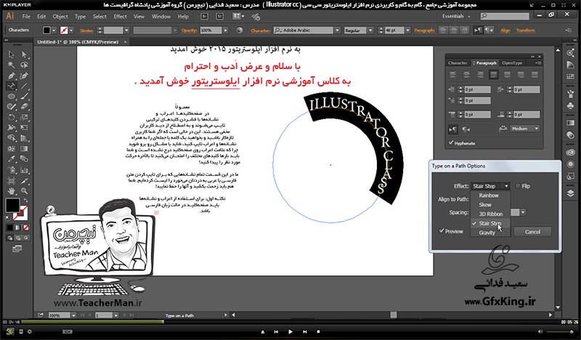
Task: Click the KMPlayer volume slider
Action: pos(560,332)
